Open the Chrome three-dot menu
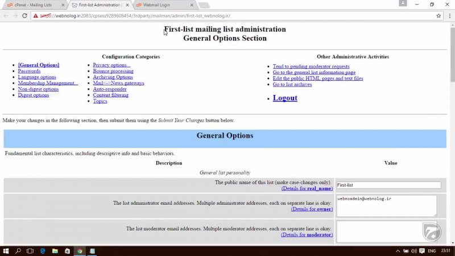This screenshot has width=455, height=256. tap(448, 15)
